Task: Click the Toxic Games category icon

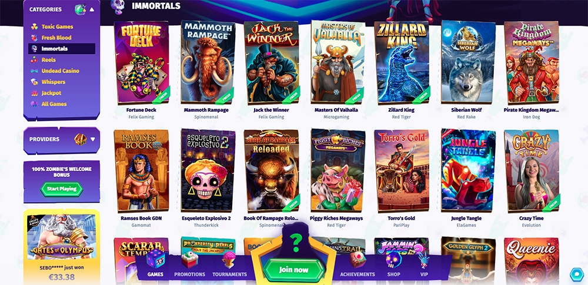Action: pos(35,26)
